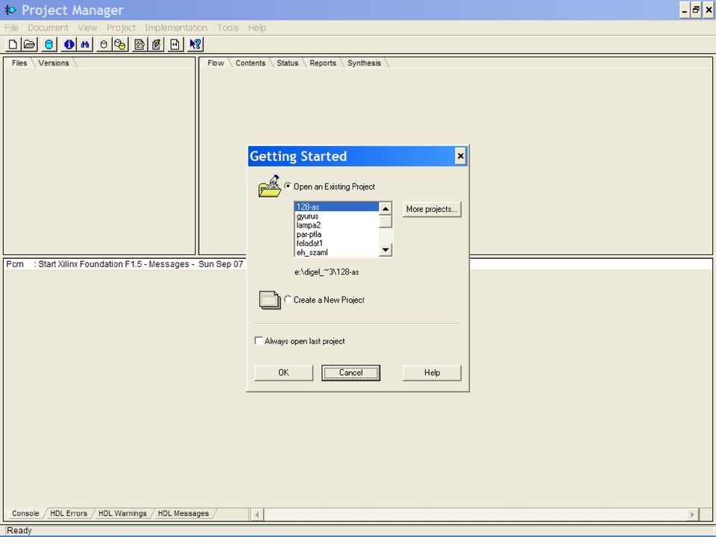Switch to the Synthesis tab
The image size is (716, 537).
pyautogui.click(x=364, y=63)
